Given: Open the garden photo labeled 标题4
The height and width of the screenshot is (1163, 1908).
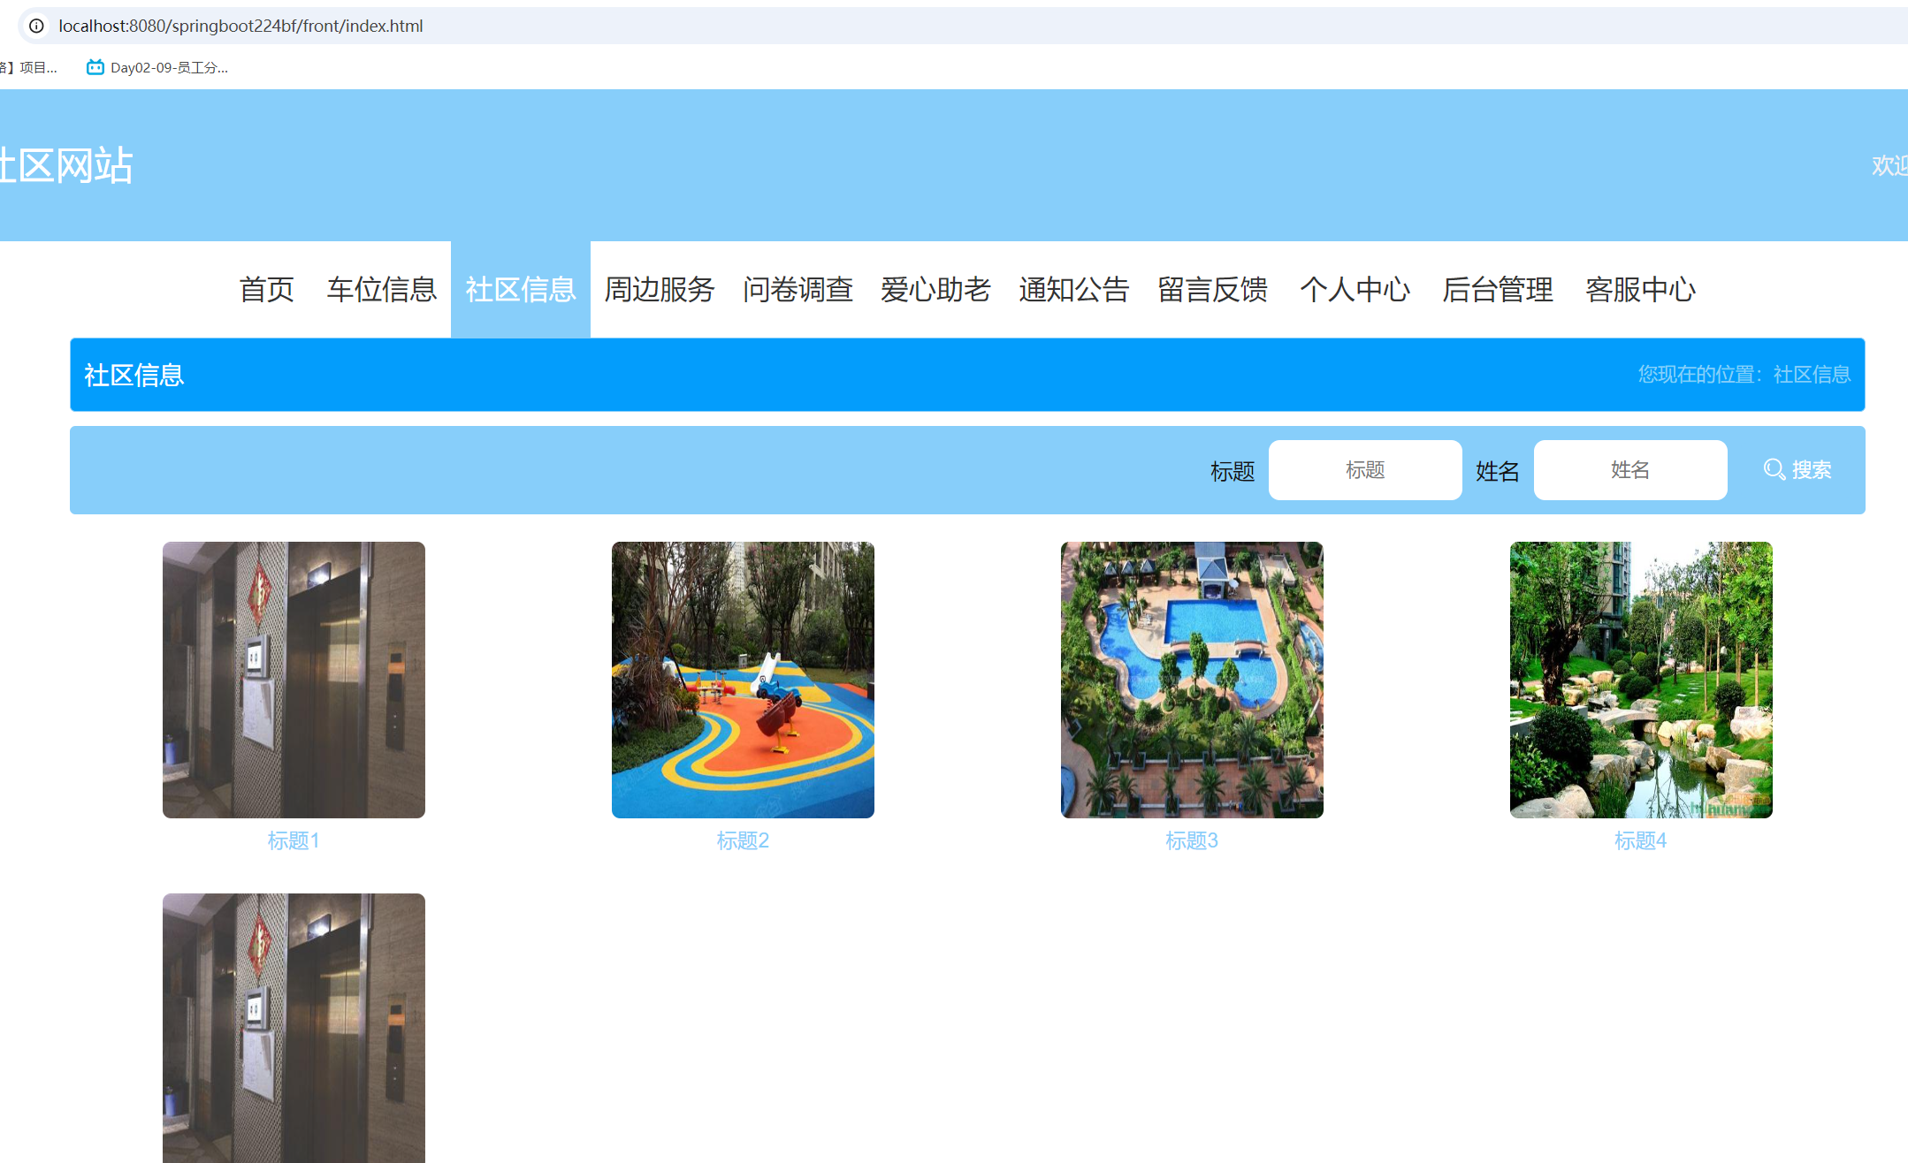Looking at the screenshot, I should pyautogui.click(x=1640, y=680).
